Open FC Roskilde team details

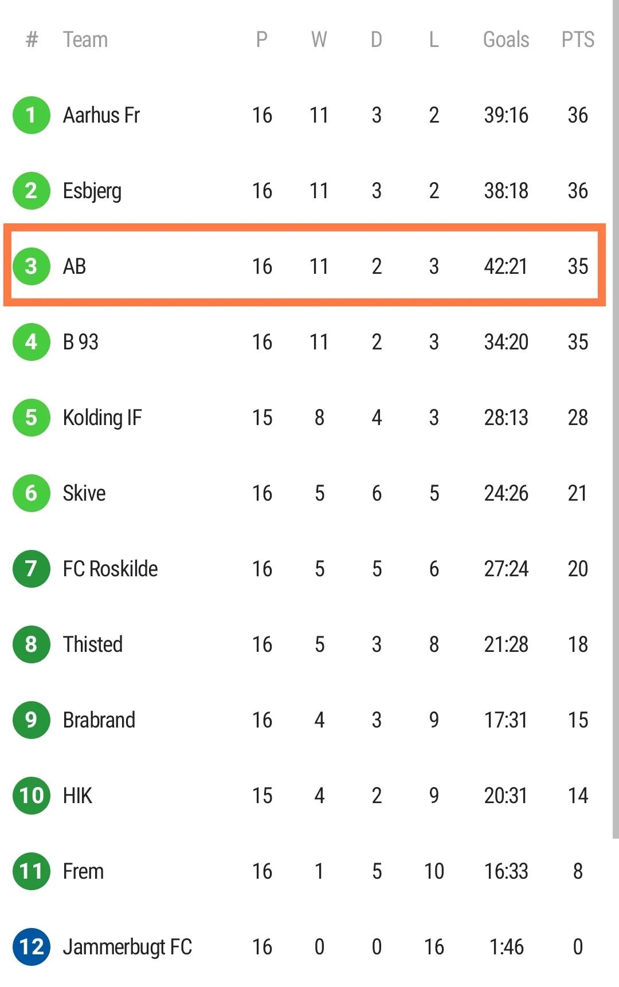click(110, 569)
